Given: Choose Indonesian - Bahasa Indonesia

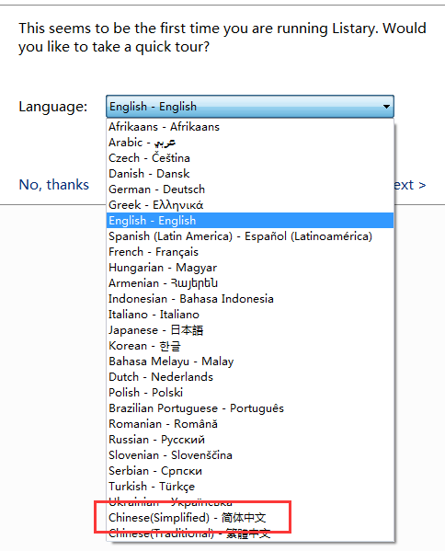Looking at the screenshot, I should (x=250, y=299).
